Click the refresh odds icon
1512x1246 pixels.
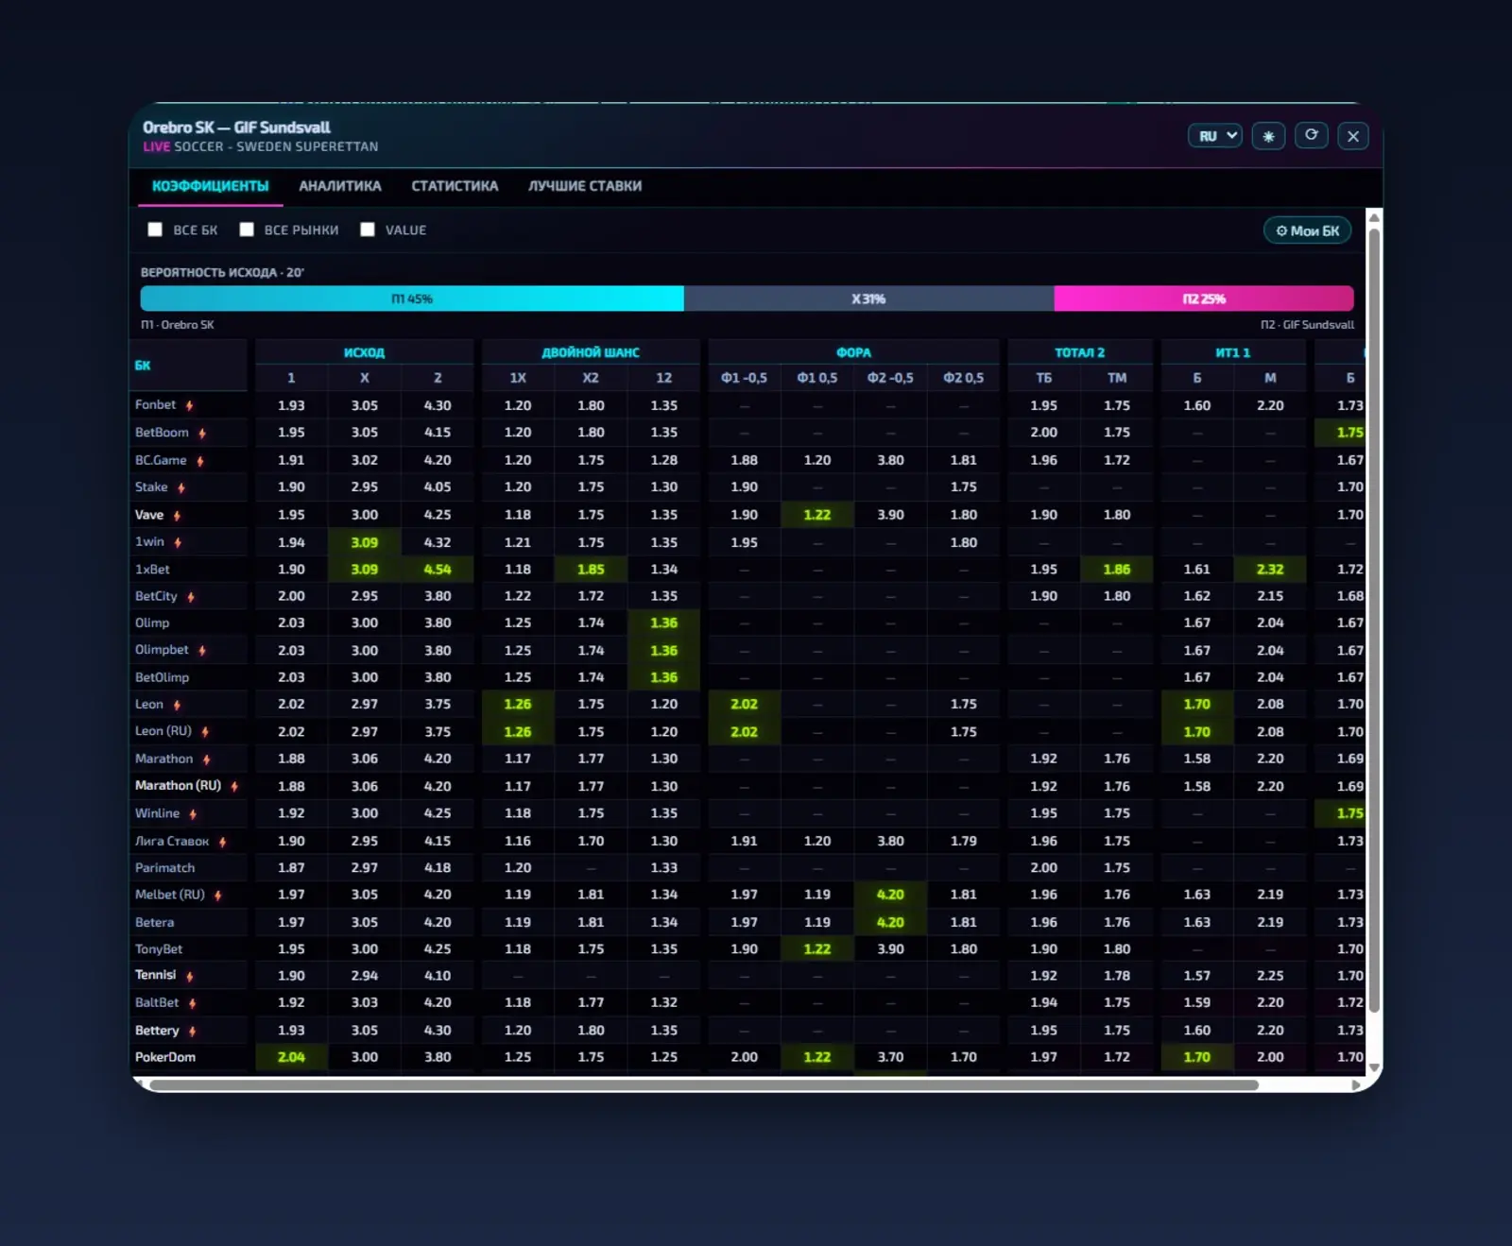[1311, 135]
